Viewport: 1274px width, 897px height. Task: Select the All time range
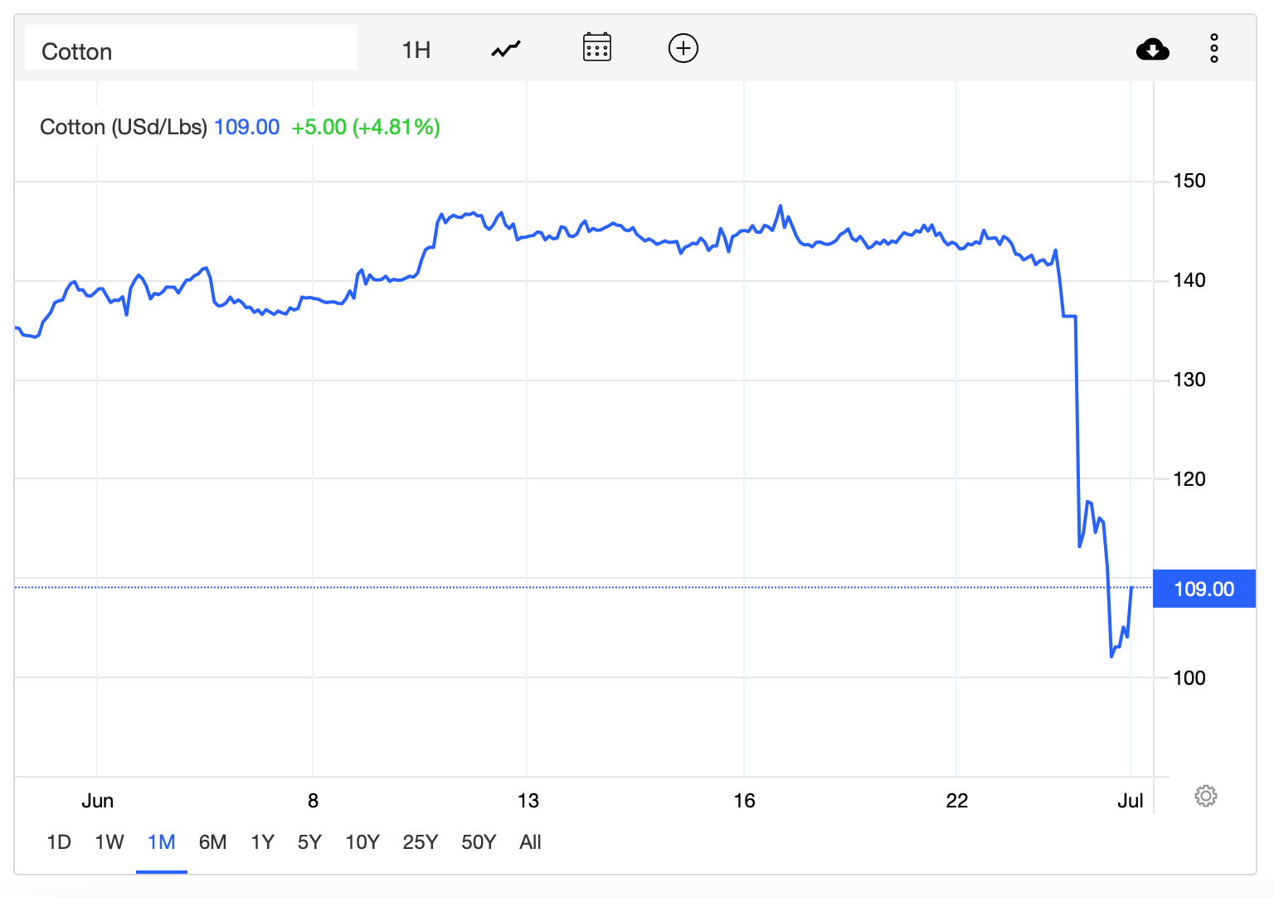click(530, 842)
